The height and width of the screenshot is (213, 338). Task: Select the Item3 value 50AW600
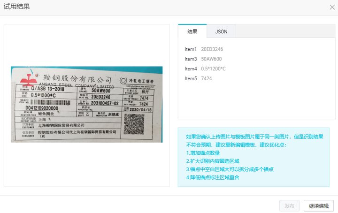211,59
